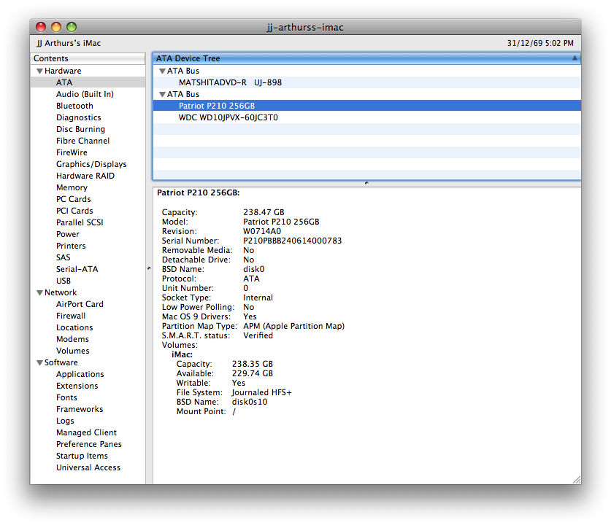Select Fibre Channel in sidebar

coord(82,141)
